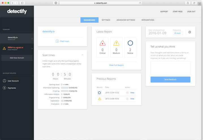Switch to the Dashboard tab
The image size is (203, 140).
[89, 20]
